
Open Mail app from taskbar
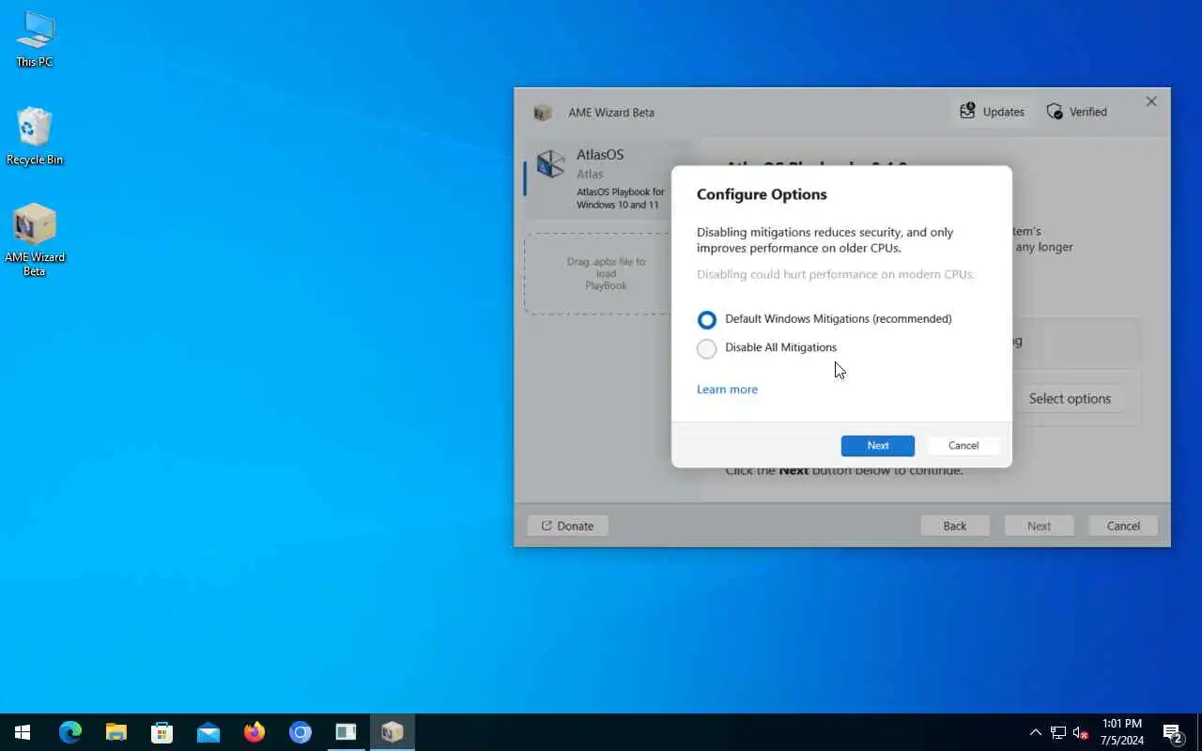208,732
